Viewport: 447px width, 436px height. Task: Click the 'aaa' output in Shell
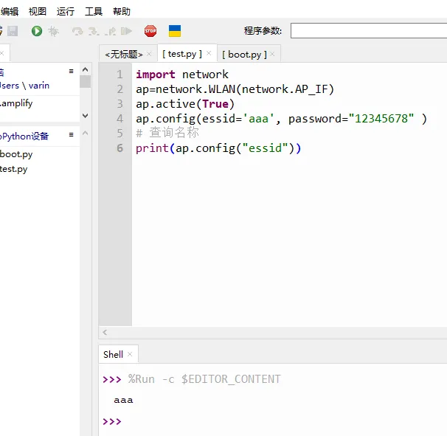pyautogui.click(x=123, y=400)
